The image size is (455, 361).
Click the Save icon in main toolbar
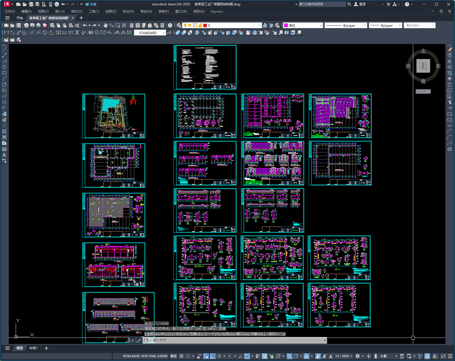point(19,25)
